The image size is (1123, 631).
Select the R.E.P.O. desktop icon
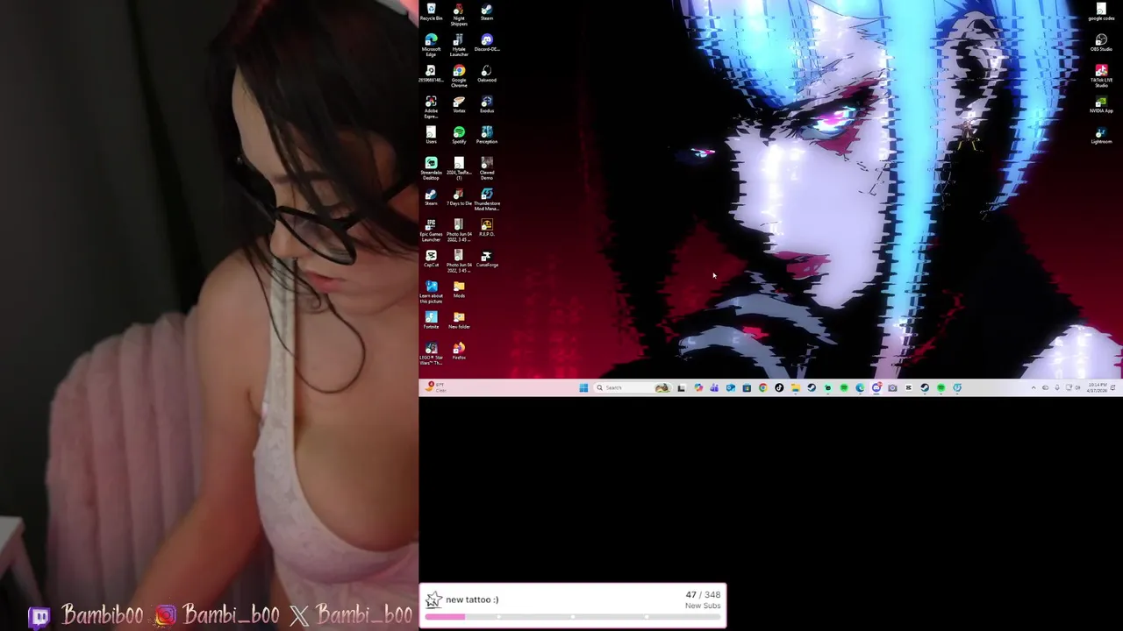(487, 227)
